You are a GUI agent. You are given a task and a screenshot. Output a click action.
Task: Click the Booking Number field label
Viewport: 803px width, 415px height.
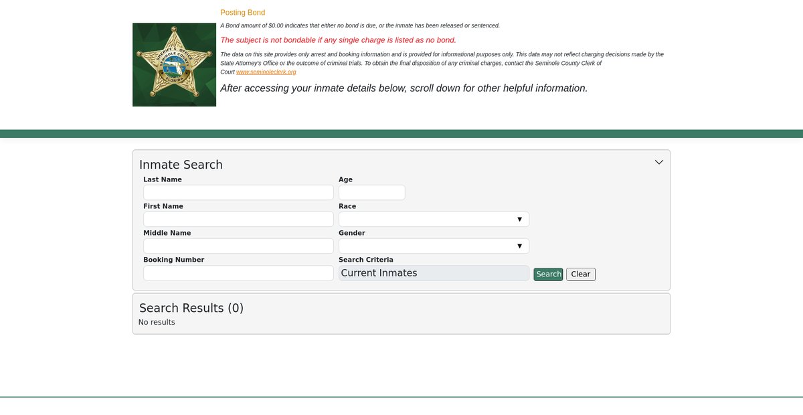point(173,260)
